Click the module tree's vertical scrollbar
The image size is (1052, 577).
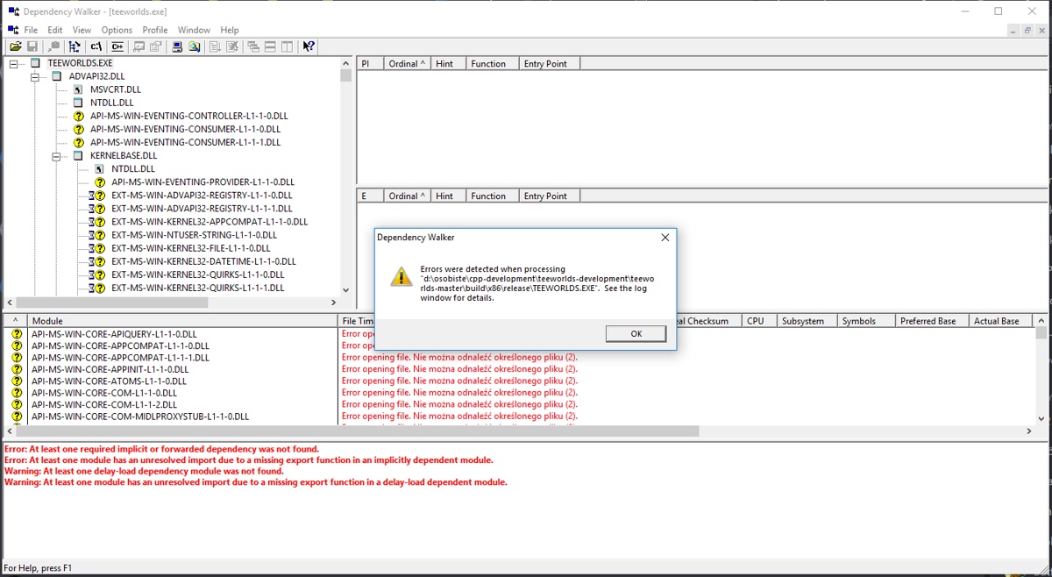pos(345,175)
